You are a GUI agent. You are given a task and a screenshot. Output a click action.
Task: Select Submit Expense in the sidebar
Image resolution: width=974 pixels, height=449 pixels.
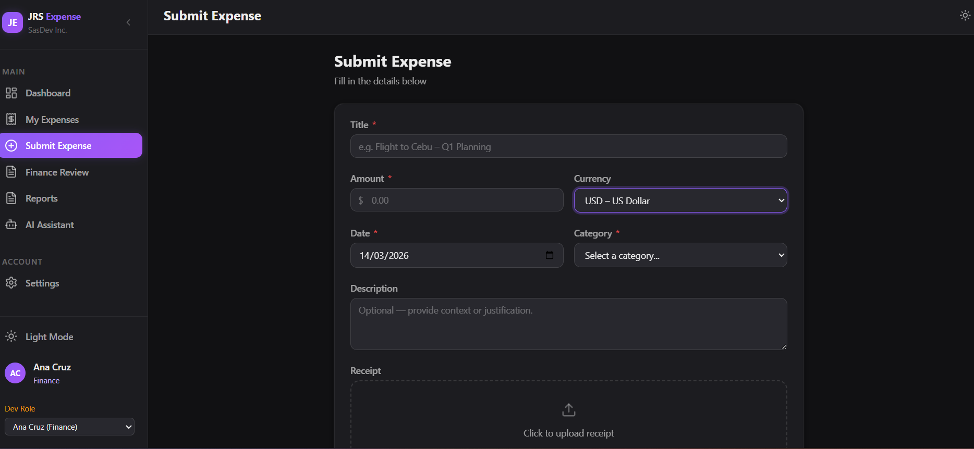pyautogui.click(x=71, y=145)
